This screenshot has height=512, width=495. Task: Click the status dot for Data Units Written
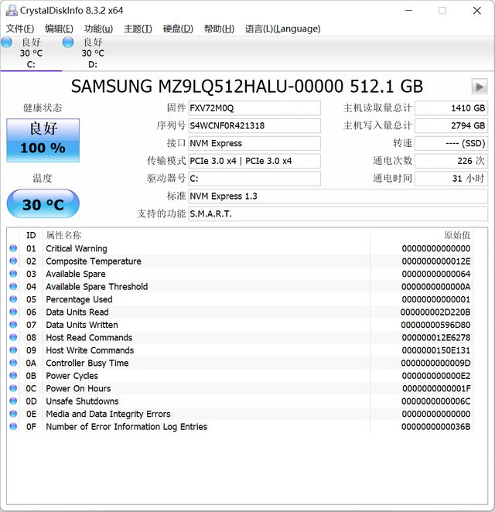coord(13,325)
